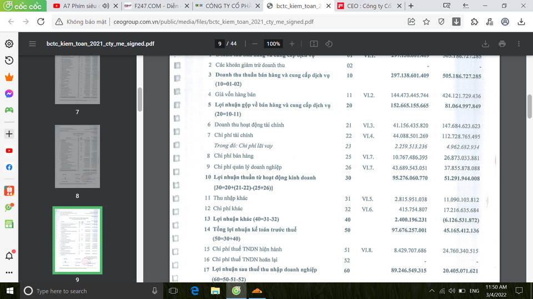Show hidden system tray icons
Image resolution: width=533 pixels, height=299 pixels.
[431, 291]
